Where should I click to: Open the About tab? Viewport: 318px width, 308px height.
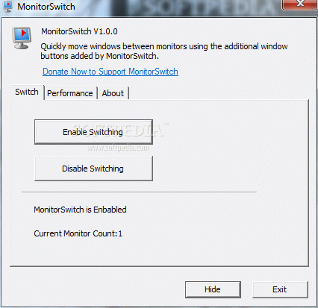tap(113, 93)
